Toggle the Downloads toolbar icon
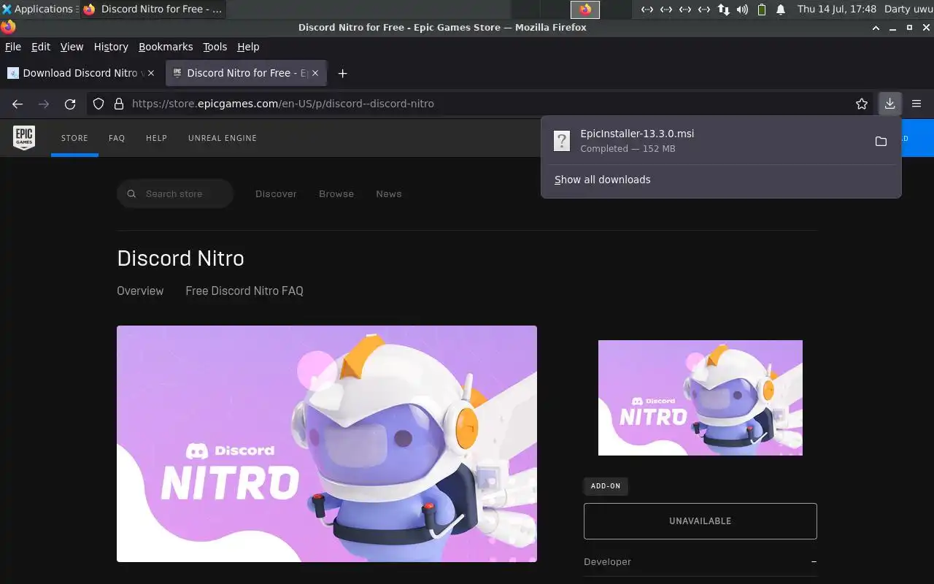 click(x=889, y=104)
